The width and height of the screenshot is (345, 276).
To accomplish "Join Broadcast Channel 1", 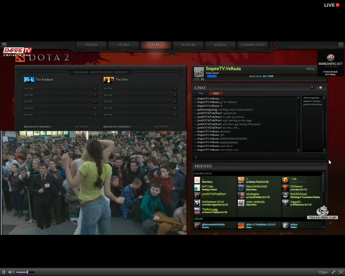I will (82, 127).
